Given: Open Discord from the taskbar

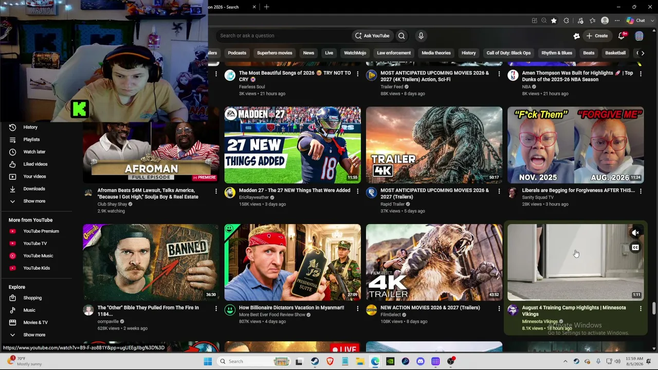Looking at the screenshot, I should pos(421,361).
